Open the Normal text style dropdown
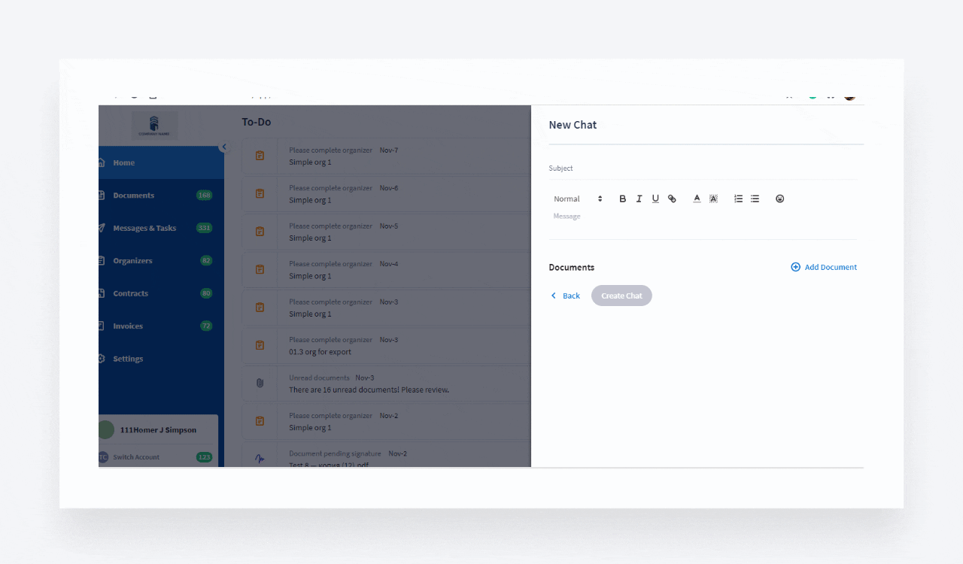963x564 pixels. click(578, 199)
